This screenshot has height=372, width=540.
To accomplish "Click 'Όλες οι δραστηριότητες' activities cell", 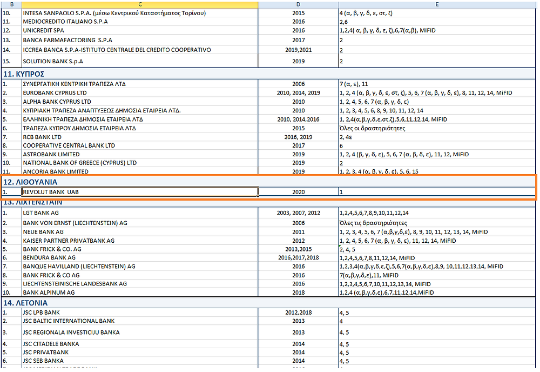I will coord(437,128).
